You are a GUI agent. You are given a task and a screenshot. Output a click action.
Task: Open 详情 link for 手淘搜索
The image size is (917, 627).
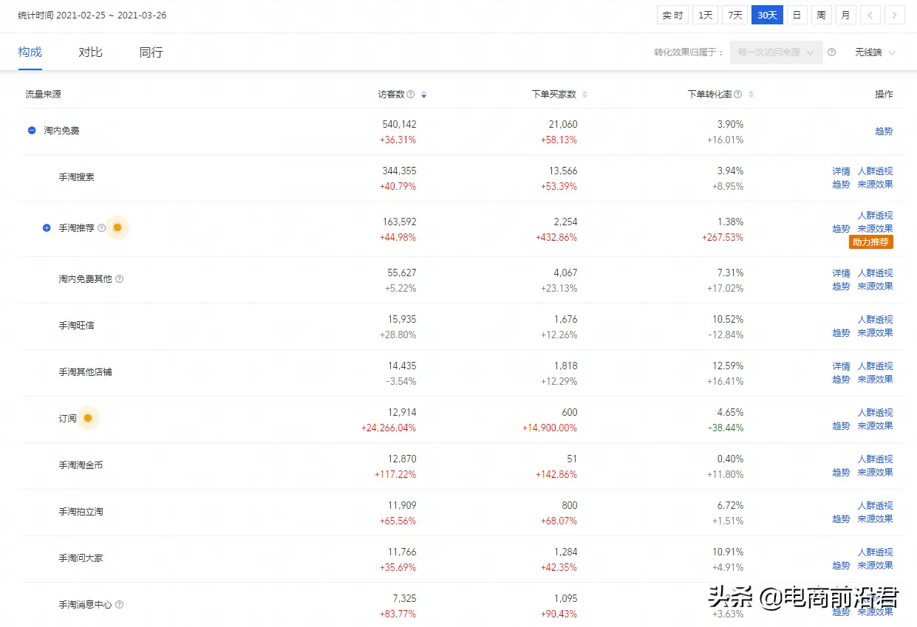(841, 171)
